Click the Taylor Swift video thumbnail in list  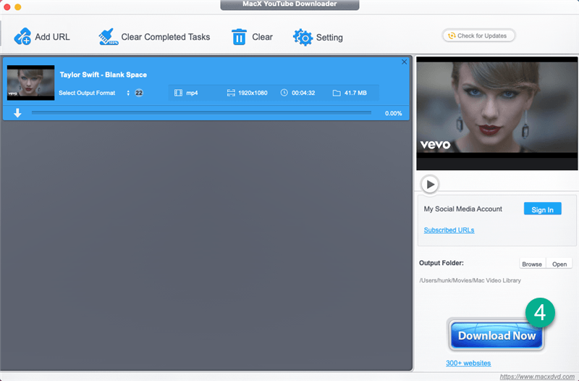pyautogui.click(x=30, y=83)
